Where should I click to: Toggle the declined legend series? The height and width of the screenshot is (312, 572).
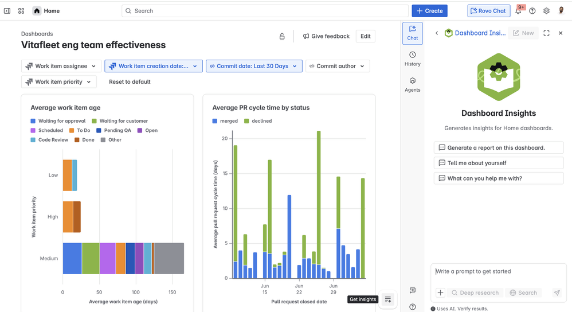point(257,121)
